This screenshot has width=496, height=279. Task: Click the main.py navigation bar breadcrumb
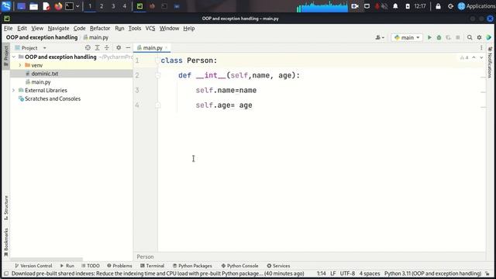96,37
